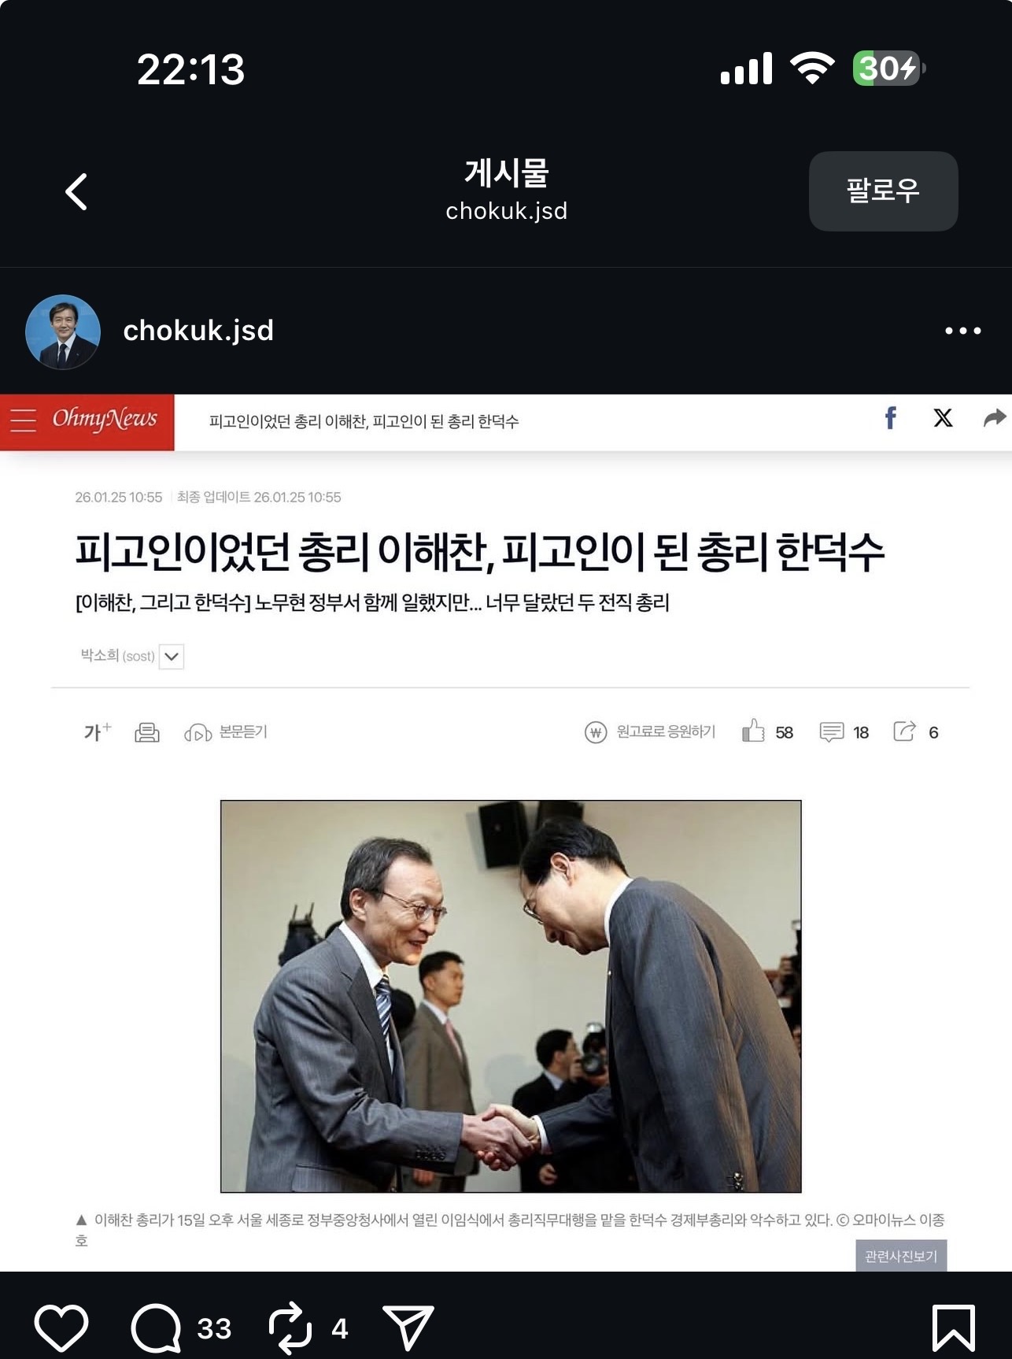Print the article via printer icon

(x=147, y=732)
